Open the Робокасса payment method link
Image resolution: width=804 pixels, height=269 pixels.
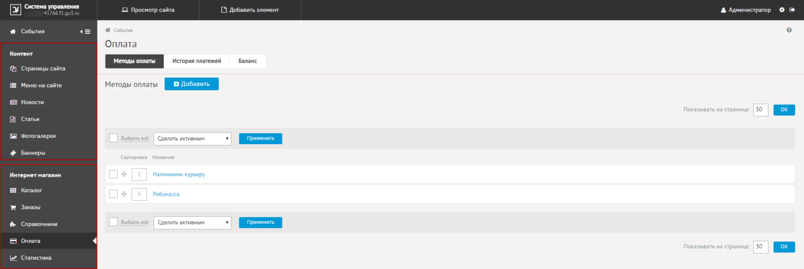click(166, 194)
